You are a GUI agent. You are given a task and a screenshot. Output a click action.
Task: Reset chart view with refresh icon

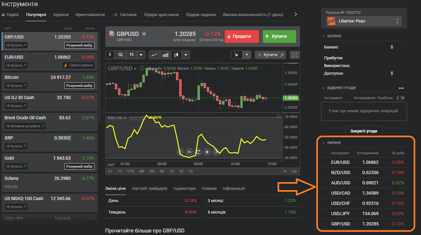tap(198, 152)
